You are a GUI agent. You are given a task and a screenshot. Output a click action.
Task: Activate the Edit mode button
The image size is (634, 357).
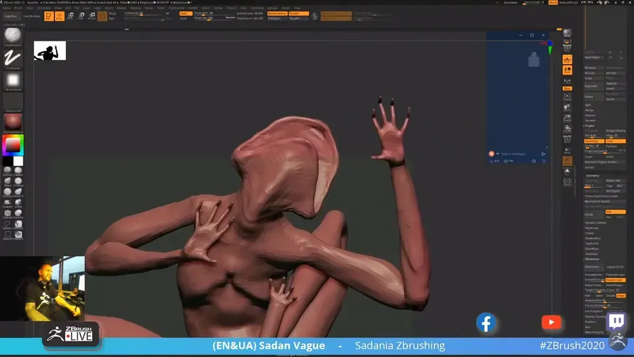[49, 16]
